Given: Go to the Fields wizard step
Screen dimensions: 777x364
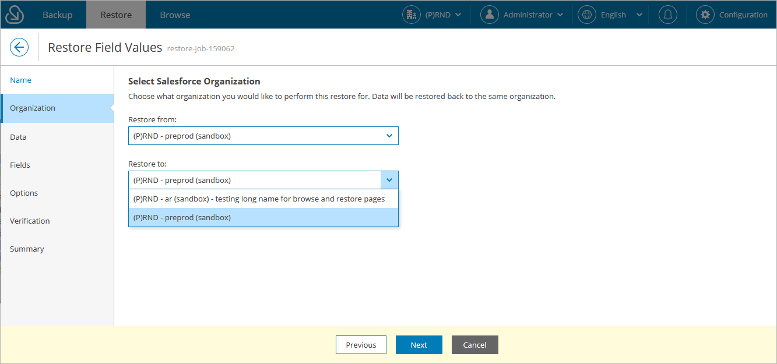Looking at the screenshot, I should (x=57, y=165).
